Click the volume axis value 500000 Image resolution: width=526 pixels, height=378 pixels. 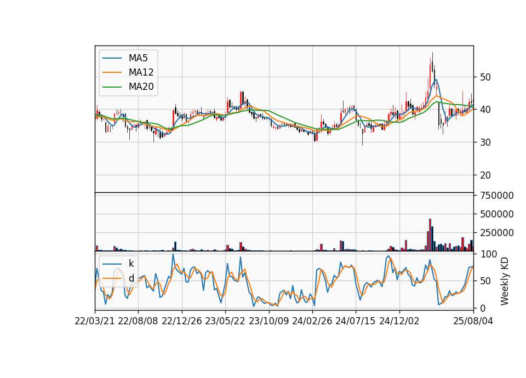(x=497, y=214)
